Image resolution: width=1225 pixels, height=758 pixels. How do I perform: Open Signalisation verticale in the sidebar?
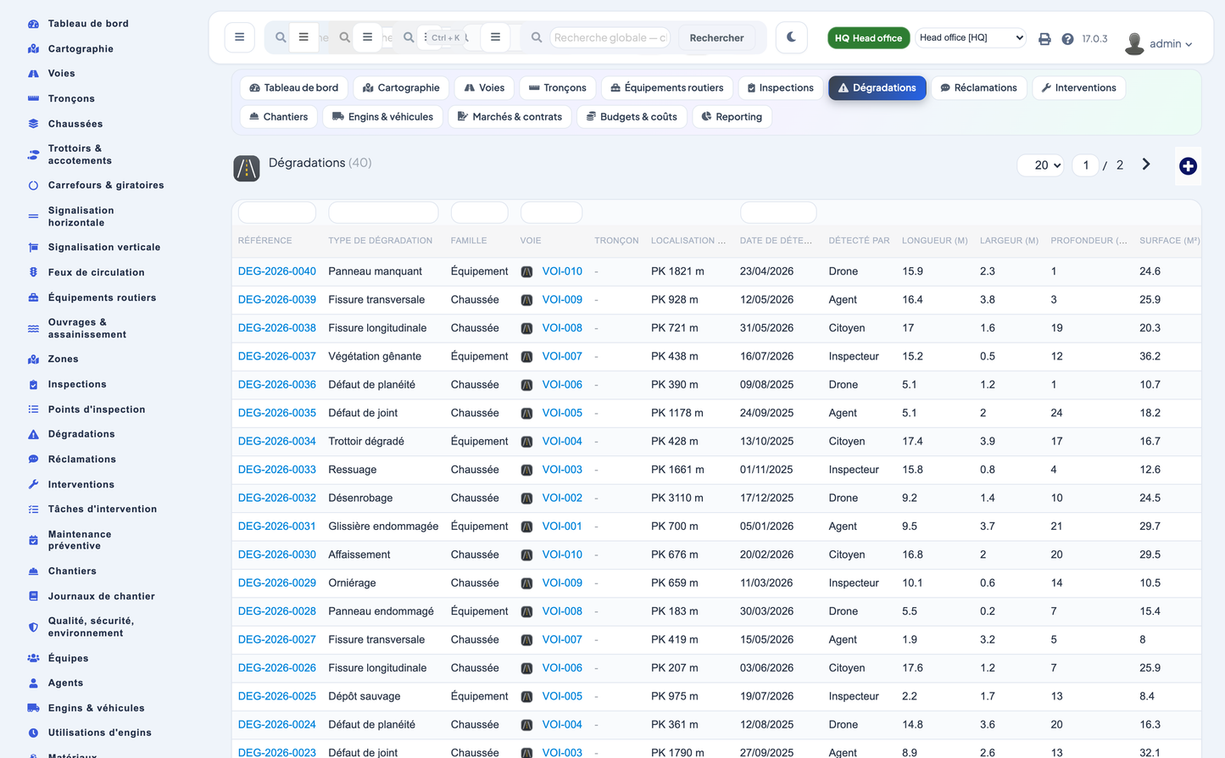coord(104,247)
